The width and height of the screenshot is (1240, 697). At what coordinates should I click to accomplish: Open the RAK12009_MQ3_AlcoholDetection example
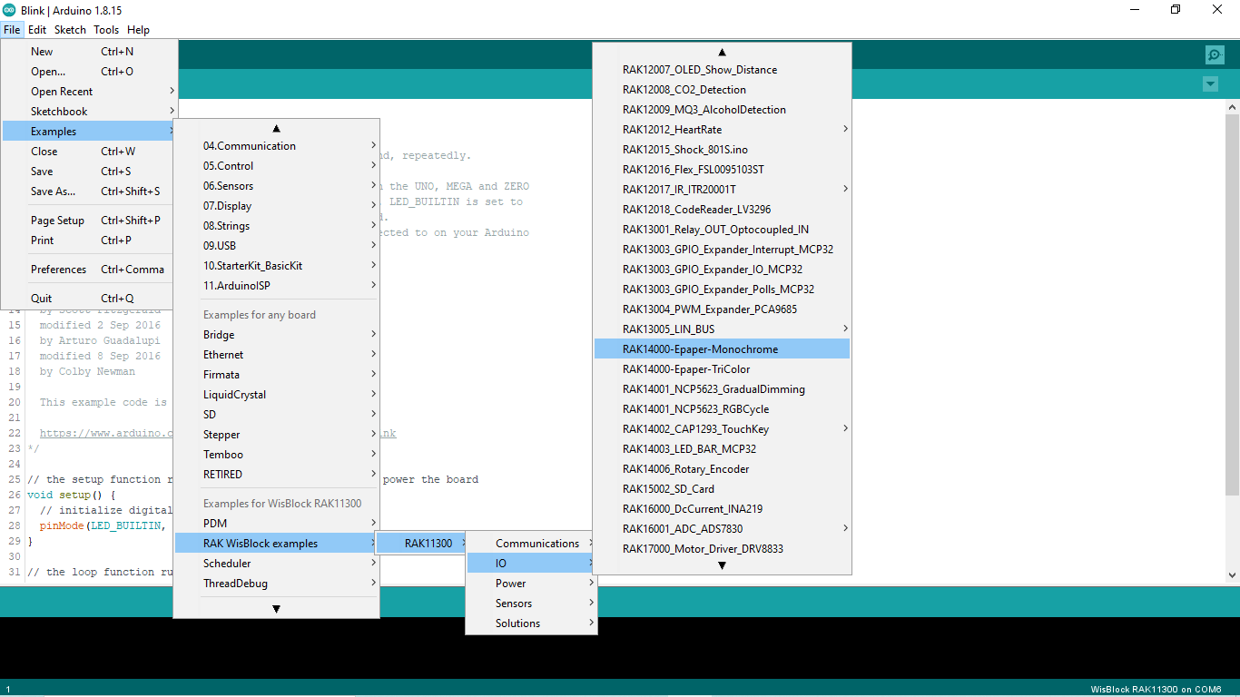coord(722,110)
